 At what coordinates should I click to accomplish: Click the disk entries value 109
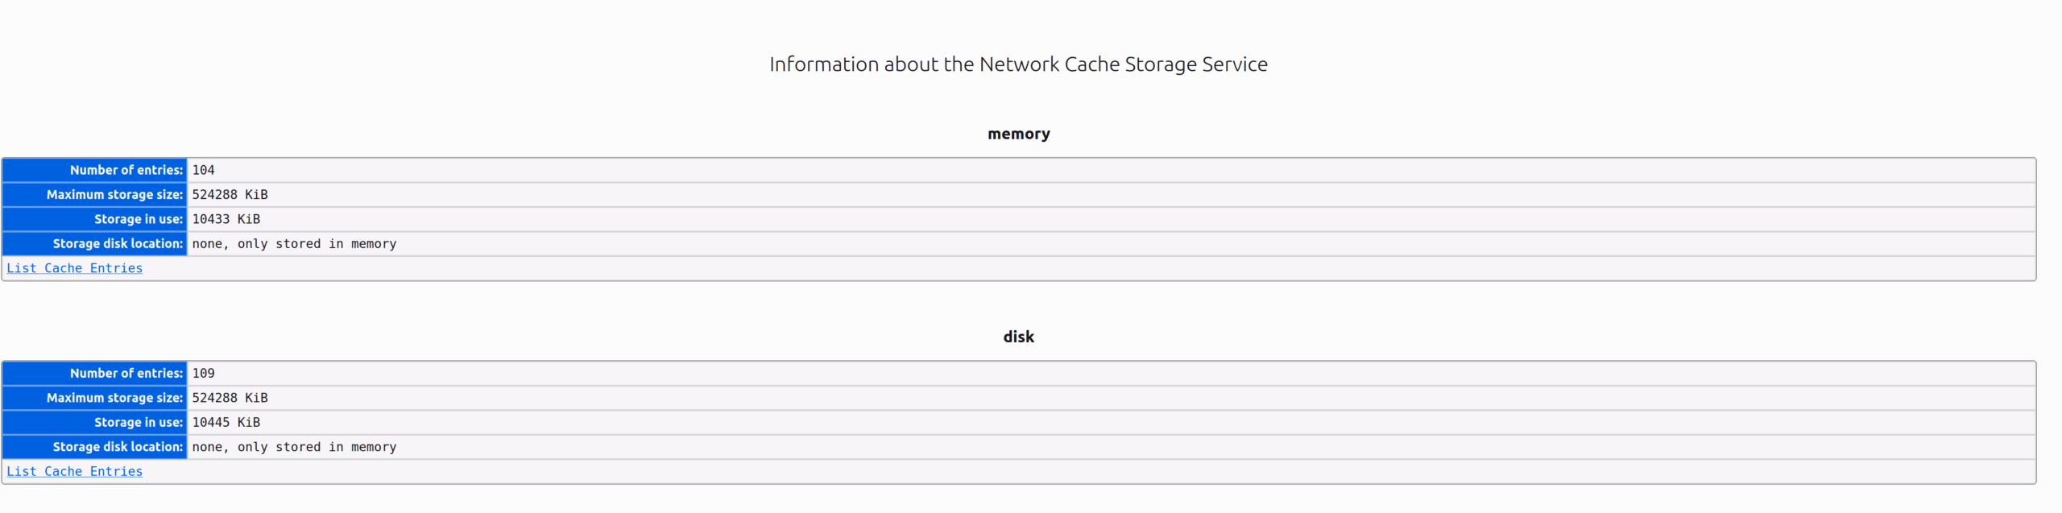[x=203, y=373]
